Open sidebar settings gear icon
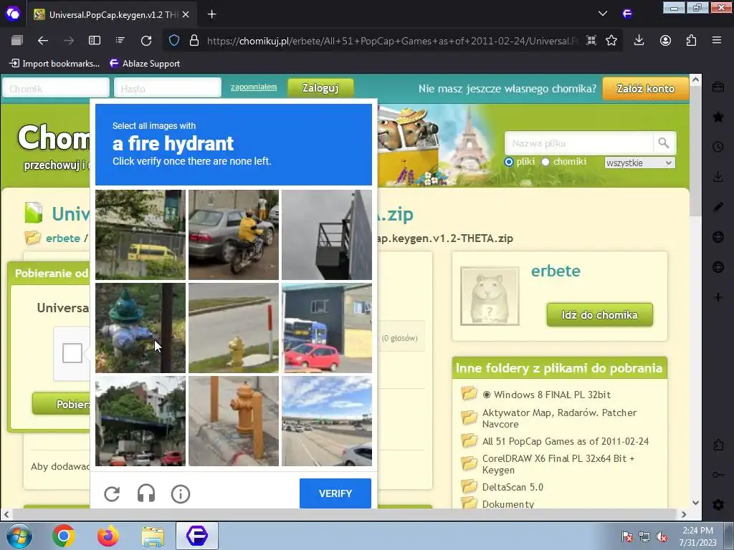 [718, 505]
